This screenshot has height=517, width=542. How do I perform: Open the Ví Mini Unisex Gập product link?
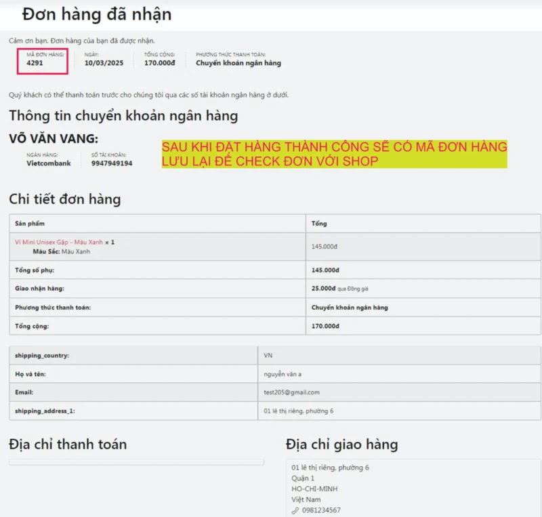59,242
